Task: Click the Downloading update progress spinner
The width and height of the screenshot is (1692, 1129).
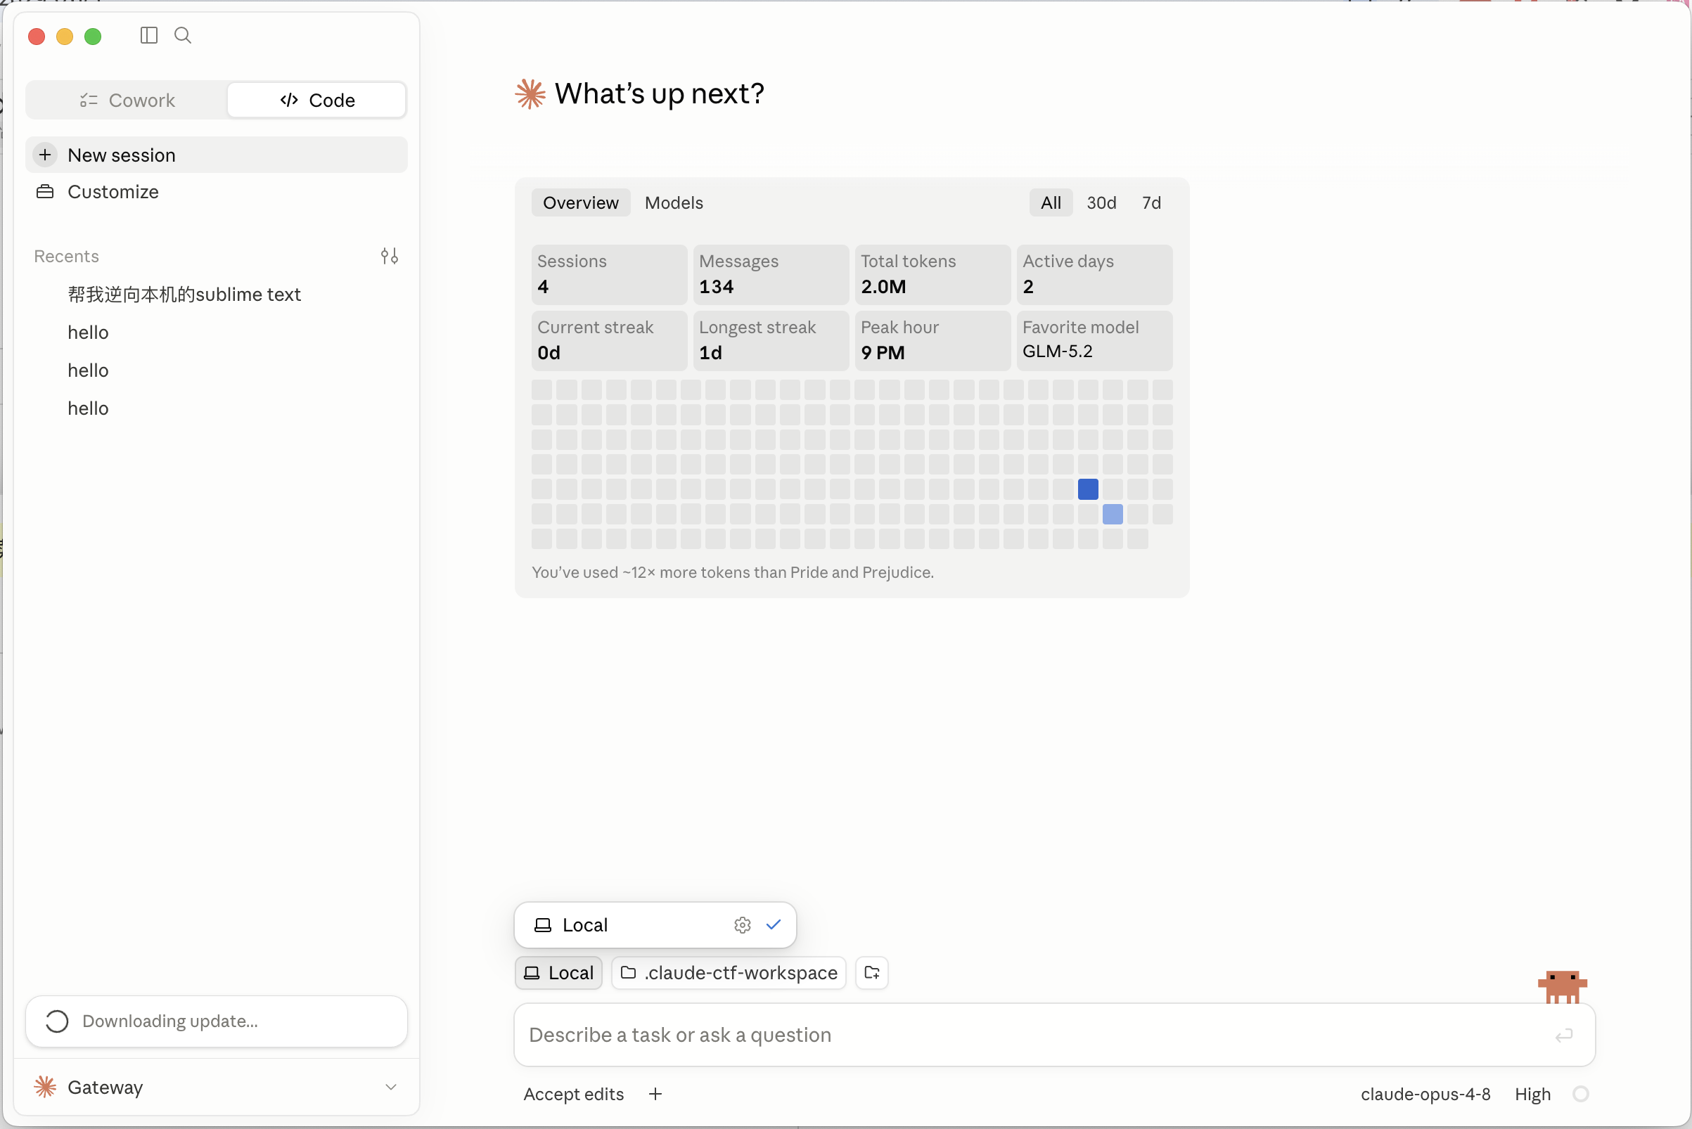Action: click(57, 1021)
